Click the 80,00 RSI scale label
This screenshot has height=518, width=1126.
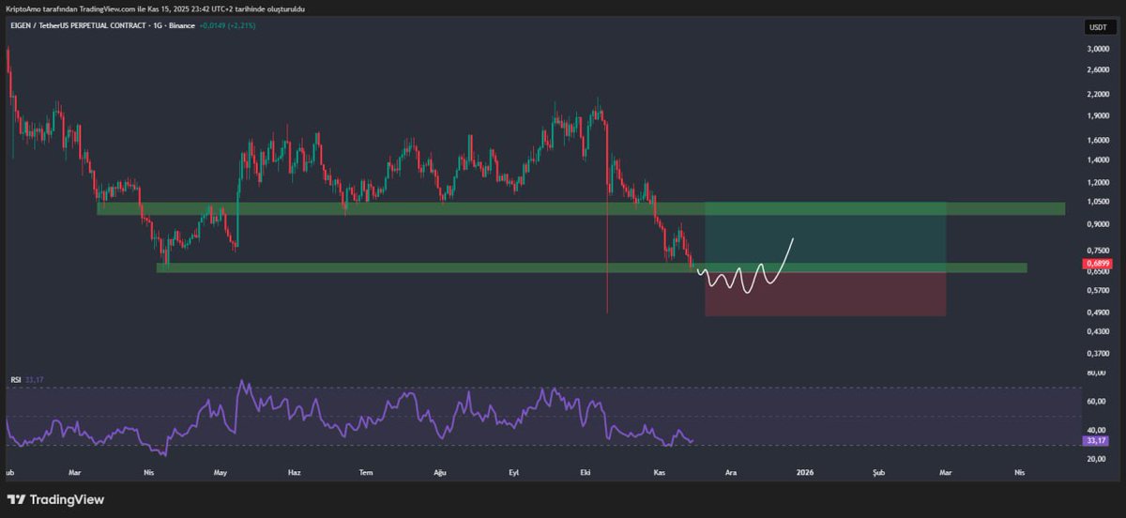click(x=1097, y=373)
